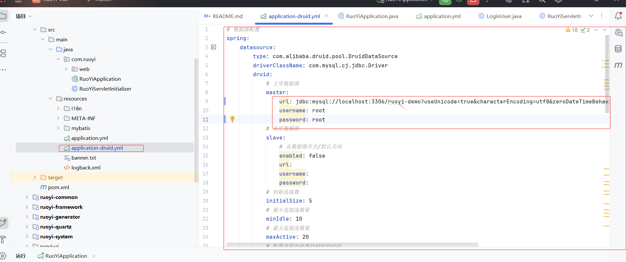Viewport: 626px width, 262px height.
Task: Click the 2 typos check indicator
Action: click(x=585, y=30)
